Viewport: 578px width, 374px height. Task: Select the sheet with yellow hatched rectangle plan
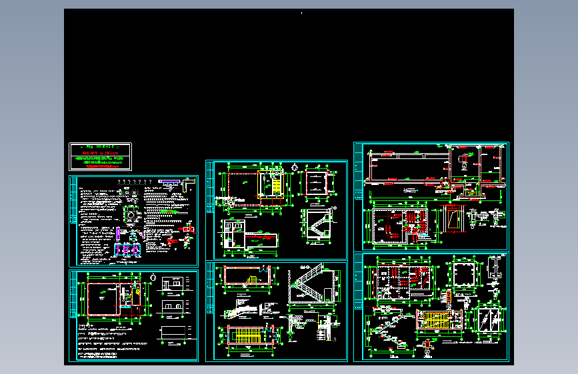click(431, 307)
